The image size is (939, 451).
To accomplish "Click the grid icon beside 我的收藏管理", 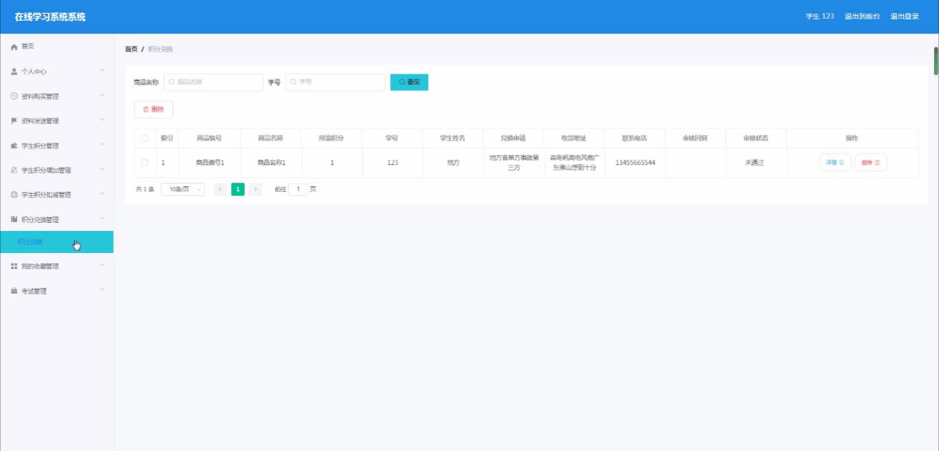I will [x=14, y=266].
